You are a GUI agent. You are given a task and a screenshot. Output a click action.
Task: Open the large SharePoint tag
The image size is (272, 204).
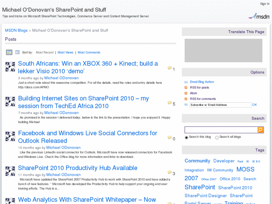200,187
